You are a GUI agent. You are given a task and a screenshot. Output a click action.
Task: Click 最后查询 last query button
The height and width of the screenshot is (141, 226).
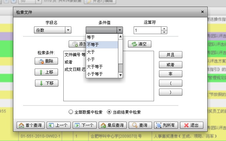coord(113,125)
